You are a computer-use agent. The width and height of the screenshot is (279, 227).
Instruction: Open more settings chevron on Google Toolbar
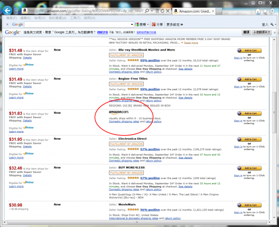pos(174,24)
